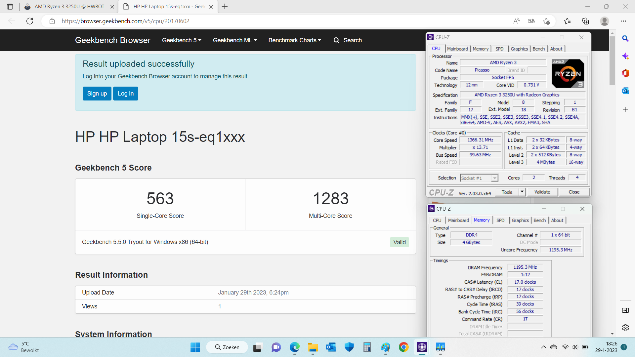View site information lock icon
Viewport: 635px width, 357px height.
coord(52,21)
